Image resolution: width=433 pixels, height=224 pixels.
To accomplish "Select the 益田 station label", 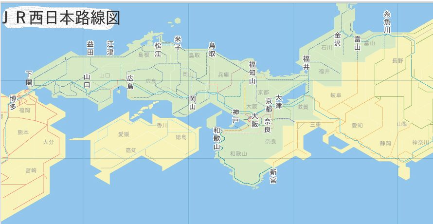I will click(x=90, y=48).
